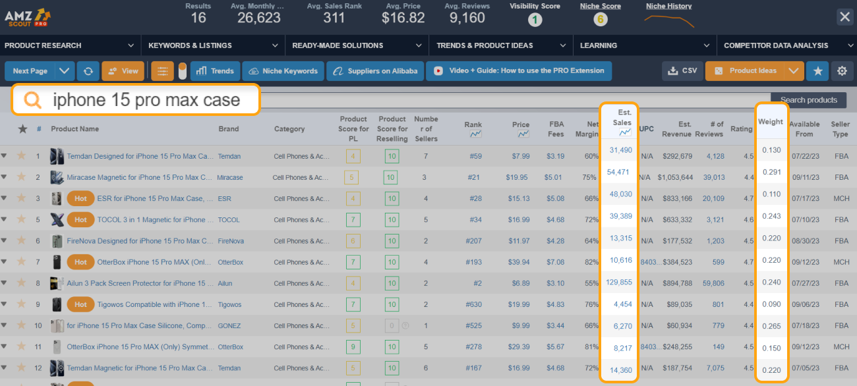The height and width of the screenshot is (386, 857).
Task: Click the 59,806 reviews link on Ailun row
Action: pos(713,283)
